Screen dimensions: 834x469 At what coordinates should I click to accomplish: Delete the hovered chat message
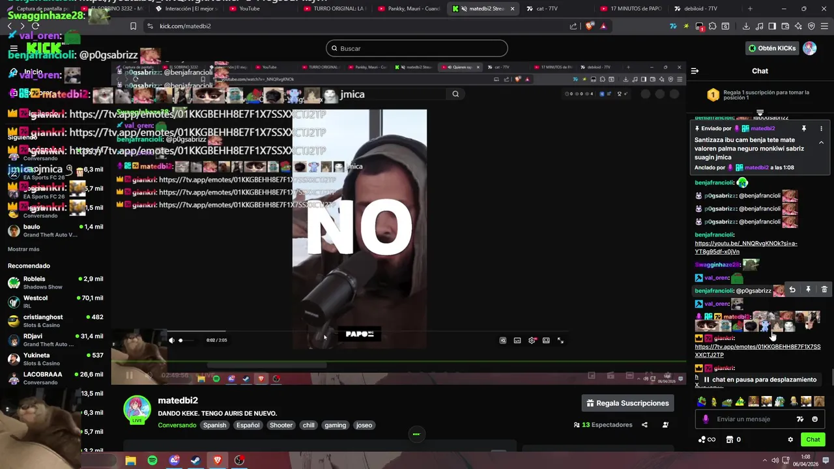[x=824, y=290]
